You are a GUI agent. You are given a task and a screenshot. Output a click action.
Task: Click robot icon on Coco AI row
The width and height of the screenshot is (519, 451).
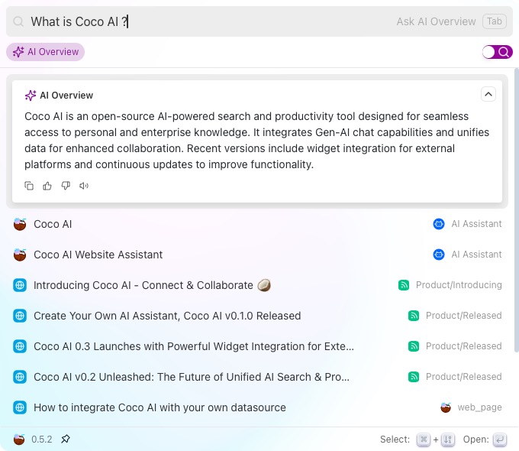click(x=439, y=224)
